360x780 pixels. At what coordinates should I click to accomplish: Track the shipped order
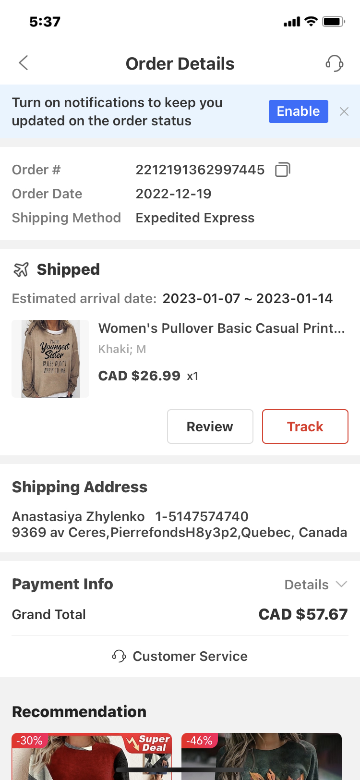coord(305,427)
